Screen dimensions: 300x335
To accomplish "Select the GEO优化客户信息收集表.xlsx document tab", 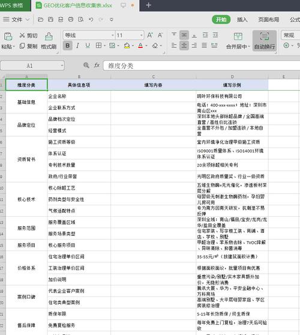I will [x=78, y=5].
